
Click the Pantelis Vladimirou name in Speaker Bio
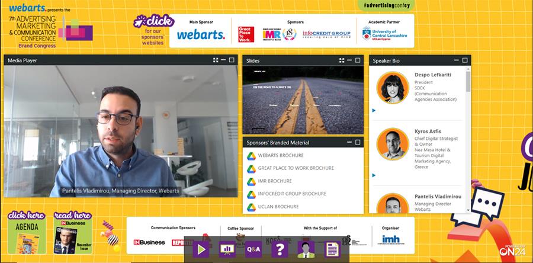(438, 197)
